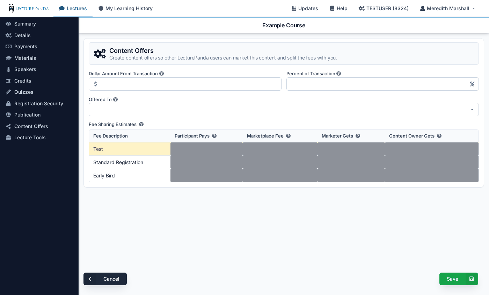Open TESTUSER (8324) account settings
Screen dimensions: 489x295
[x=384, y=8]
